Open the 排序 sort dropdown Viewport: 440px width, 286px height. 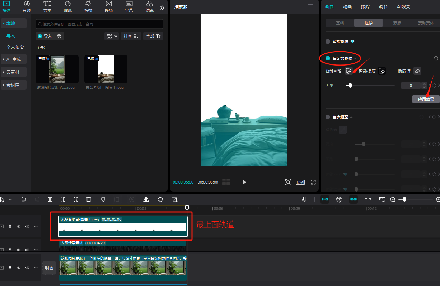(131, 36)
